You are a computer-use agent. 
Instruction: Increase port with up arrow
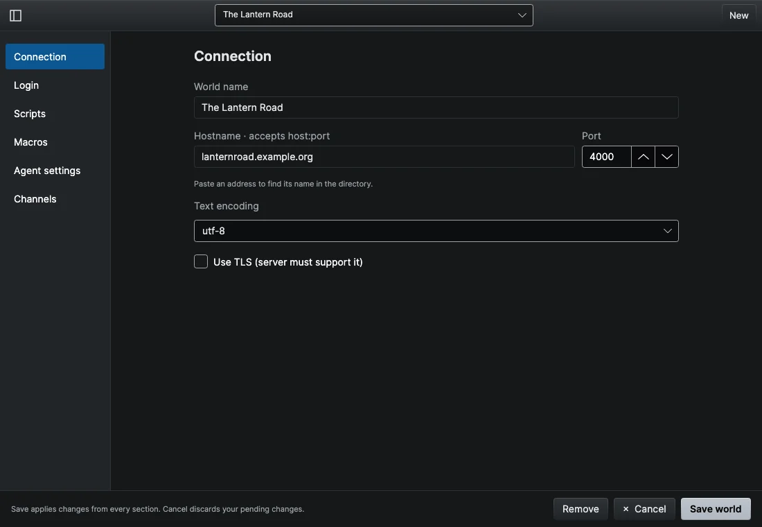coord(643,157)
